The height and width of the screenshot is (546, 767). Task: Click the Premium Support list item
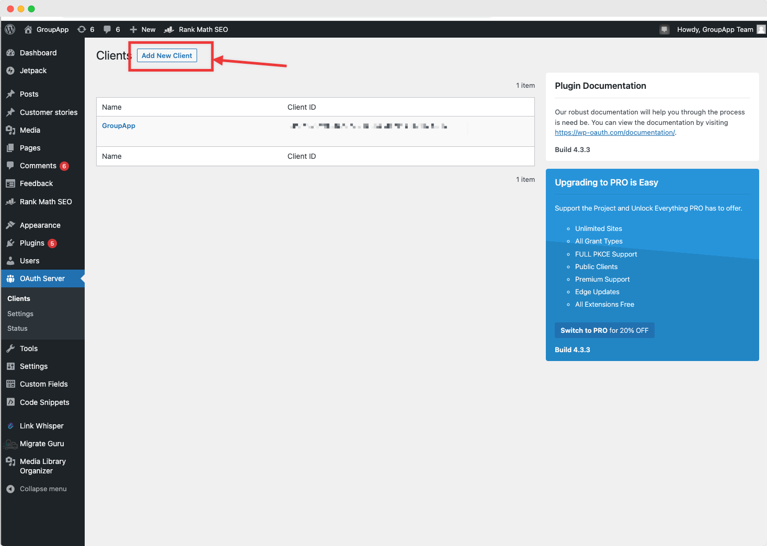click(x=602, y=280)
